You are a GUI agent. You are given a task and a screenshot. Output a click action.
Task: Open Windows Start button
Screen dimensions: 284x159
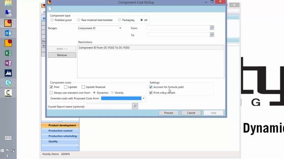[2, 150]
